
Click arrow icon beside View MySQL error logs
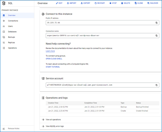43,126
